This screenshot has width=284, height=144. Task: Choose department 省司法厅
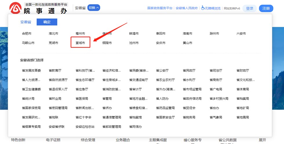click(216, 71)
